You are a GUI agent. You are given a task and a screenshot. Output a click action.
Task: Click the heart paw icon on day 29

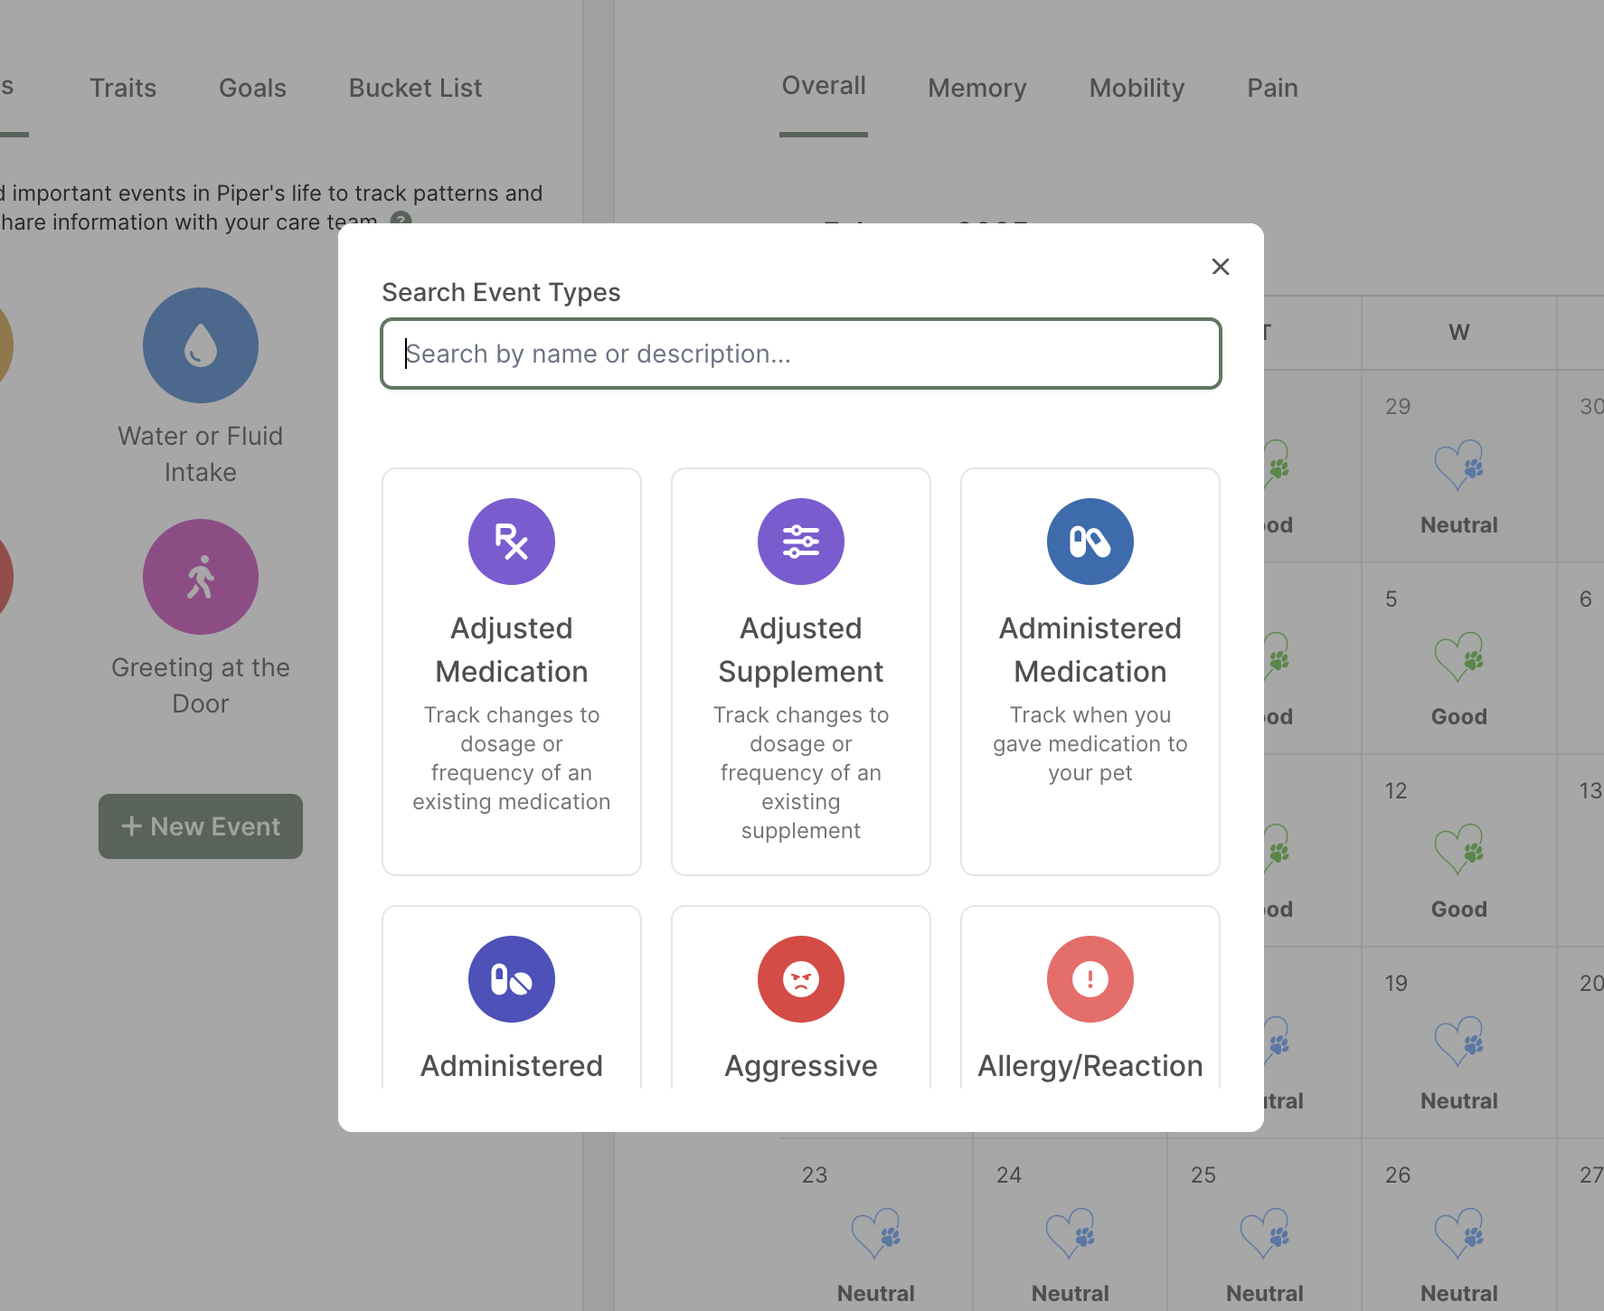[1459, 466]
